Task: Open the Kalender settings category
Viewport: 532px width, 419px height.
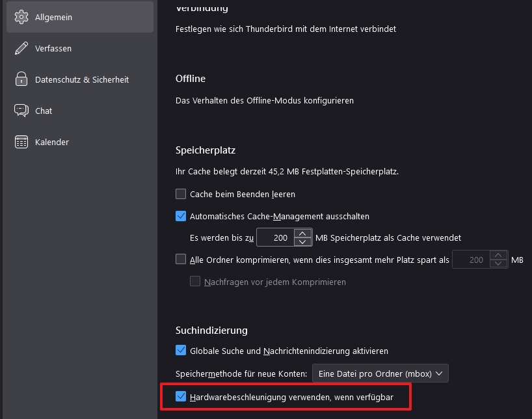Action: (x=51, y=142)
